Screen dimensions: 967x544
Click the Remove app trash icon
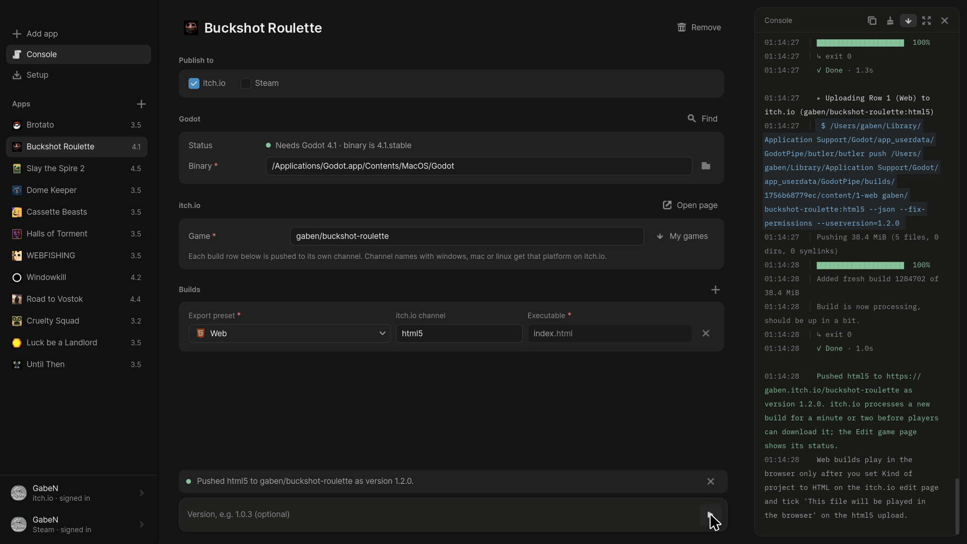[x=681, y=27]
